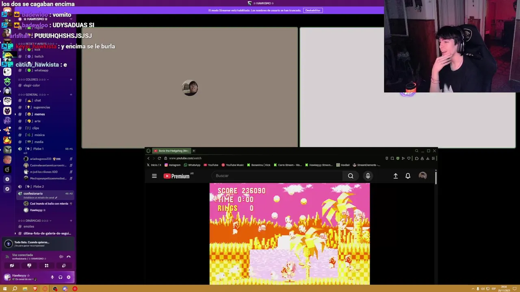Open the twitch channel
The width and height of the screenshot is (520, 292).
point(45,56)
